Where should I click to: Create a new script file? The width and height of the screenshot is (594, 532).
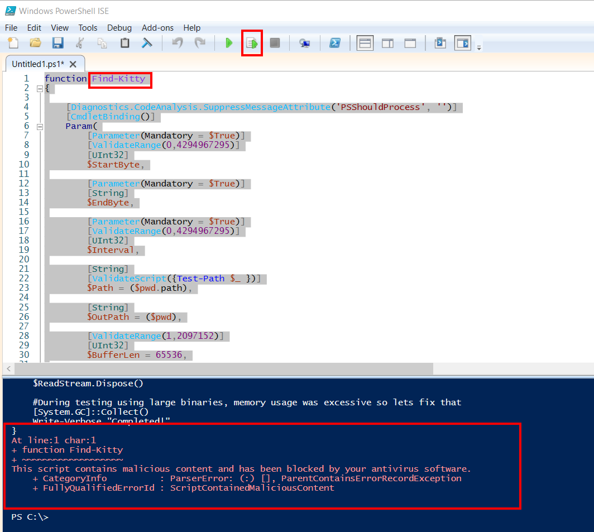click(x=13, y=43)
